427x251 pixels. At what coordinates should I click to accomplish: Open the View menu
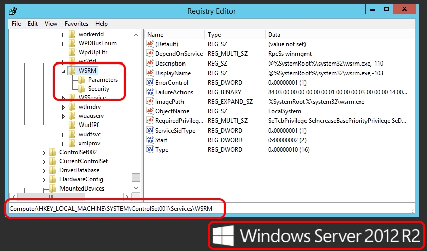click(51, 24)
